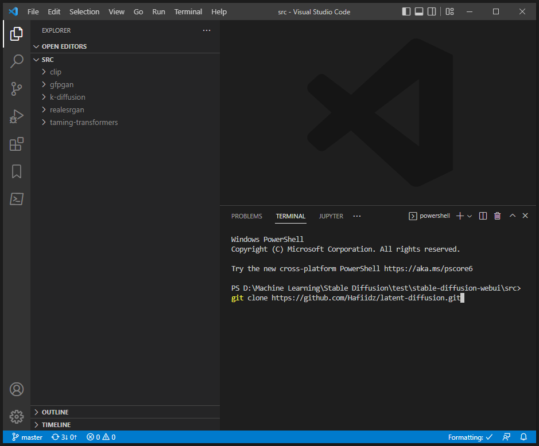
Task: Open the File menu
Action: (x=33, y=11)
